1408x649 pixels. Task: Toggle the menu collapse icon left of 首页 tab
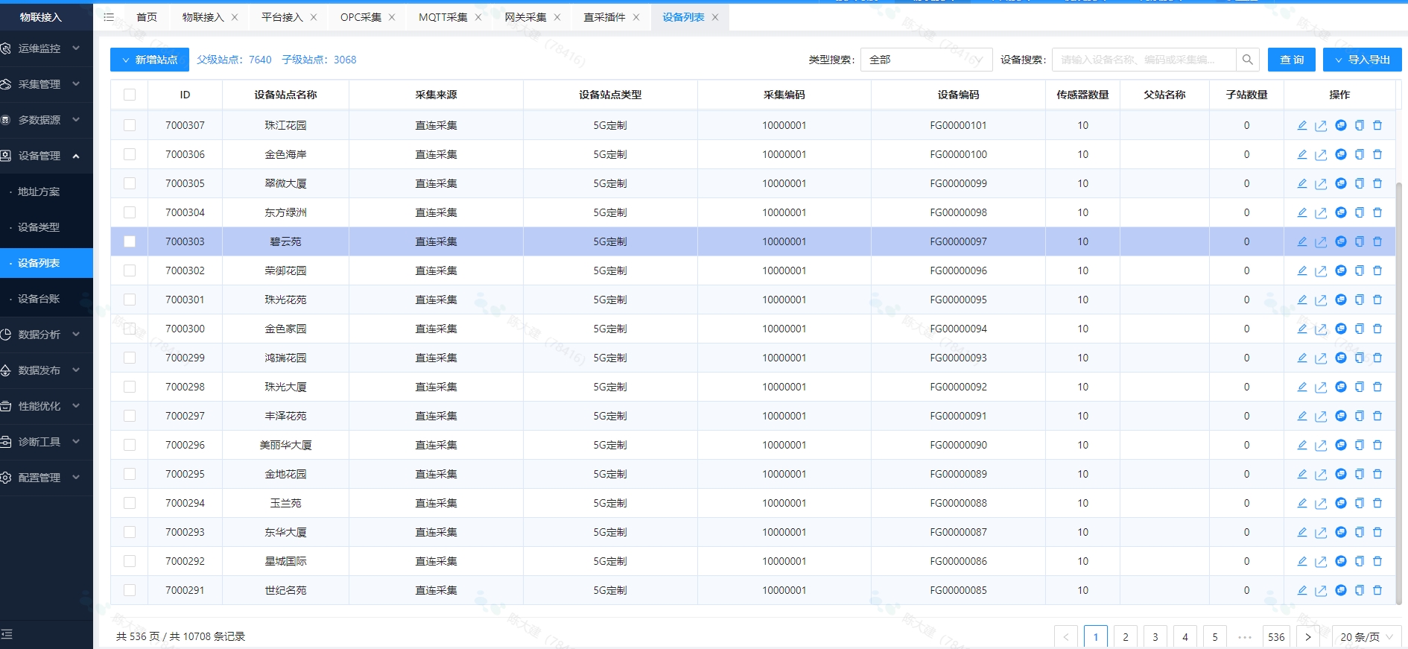(109, 16)
